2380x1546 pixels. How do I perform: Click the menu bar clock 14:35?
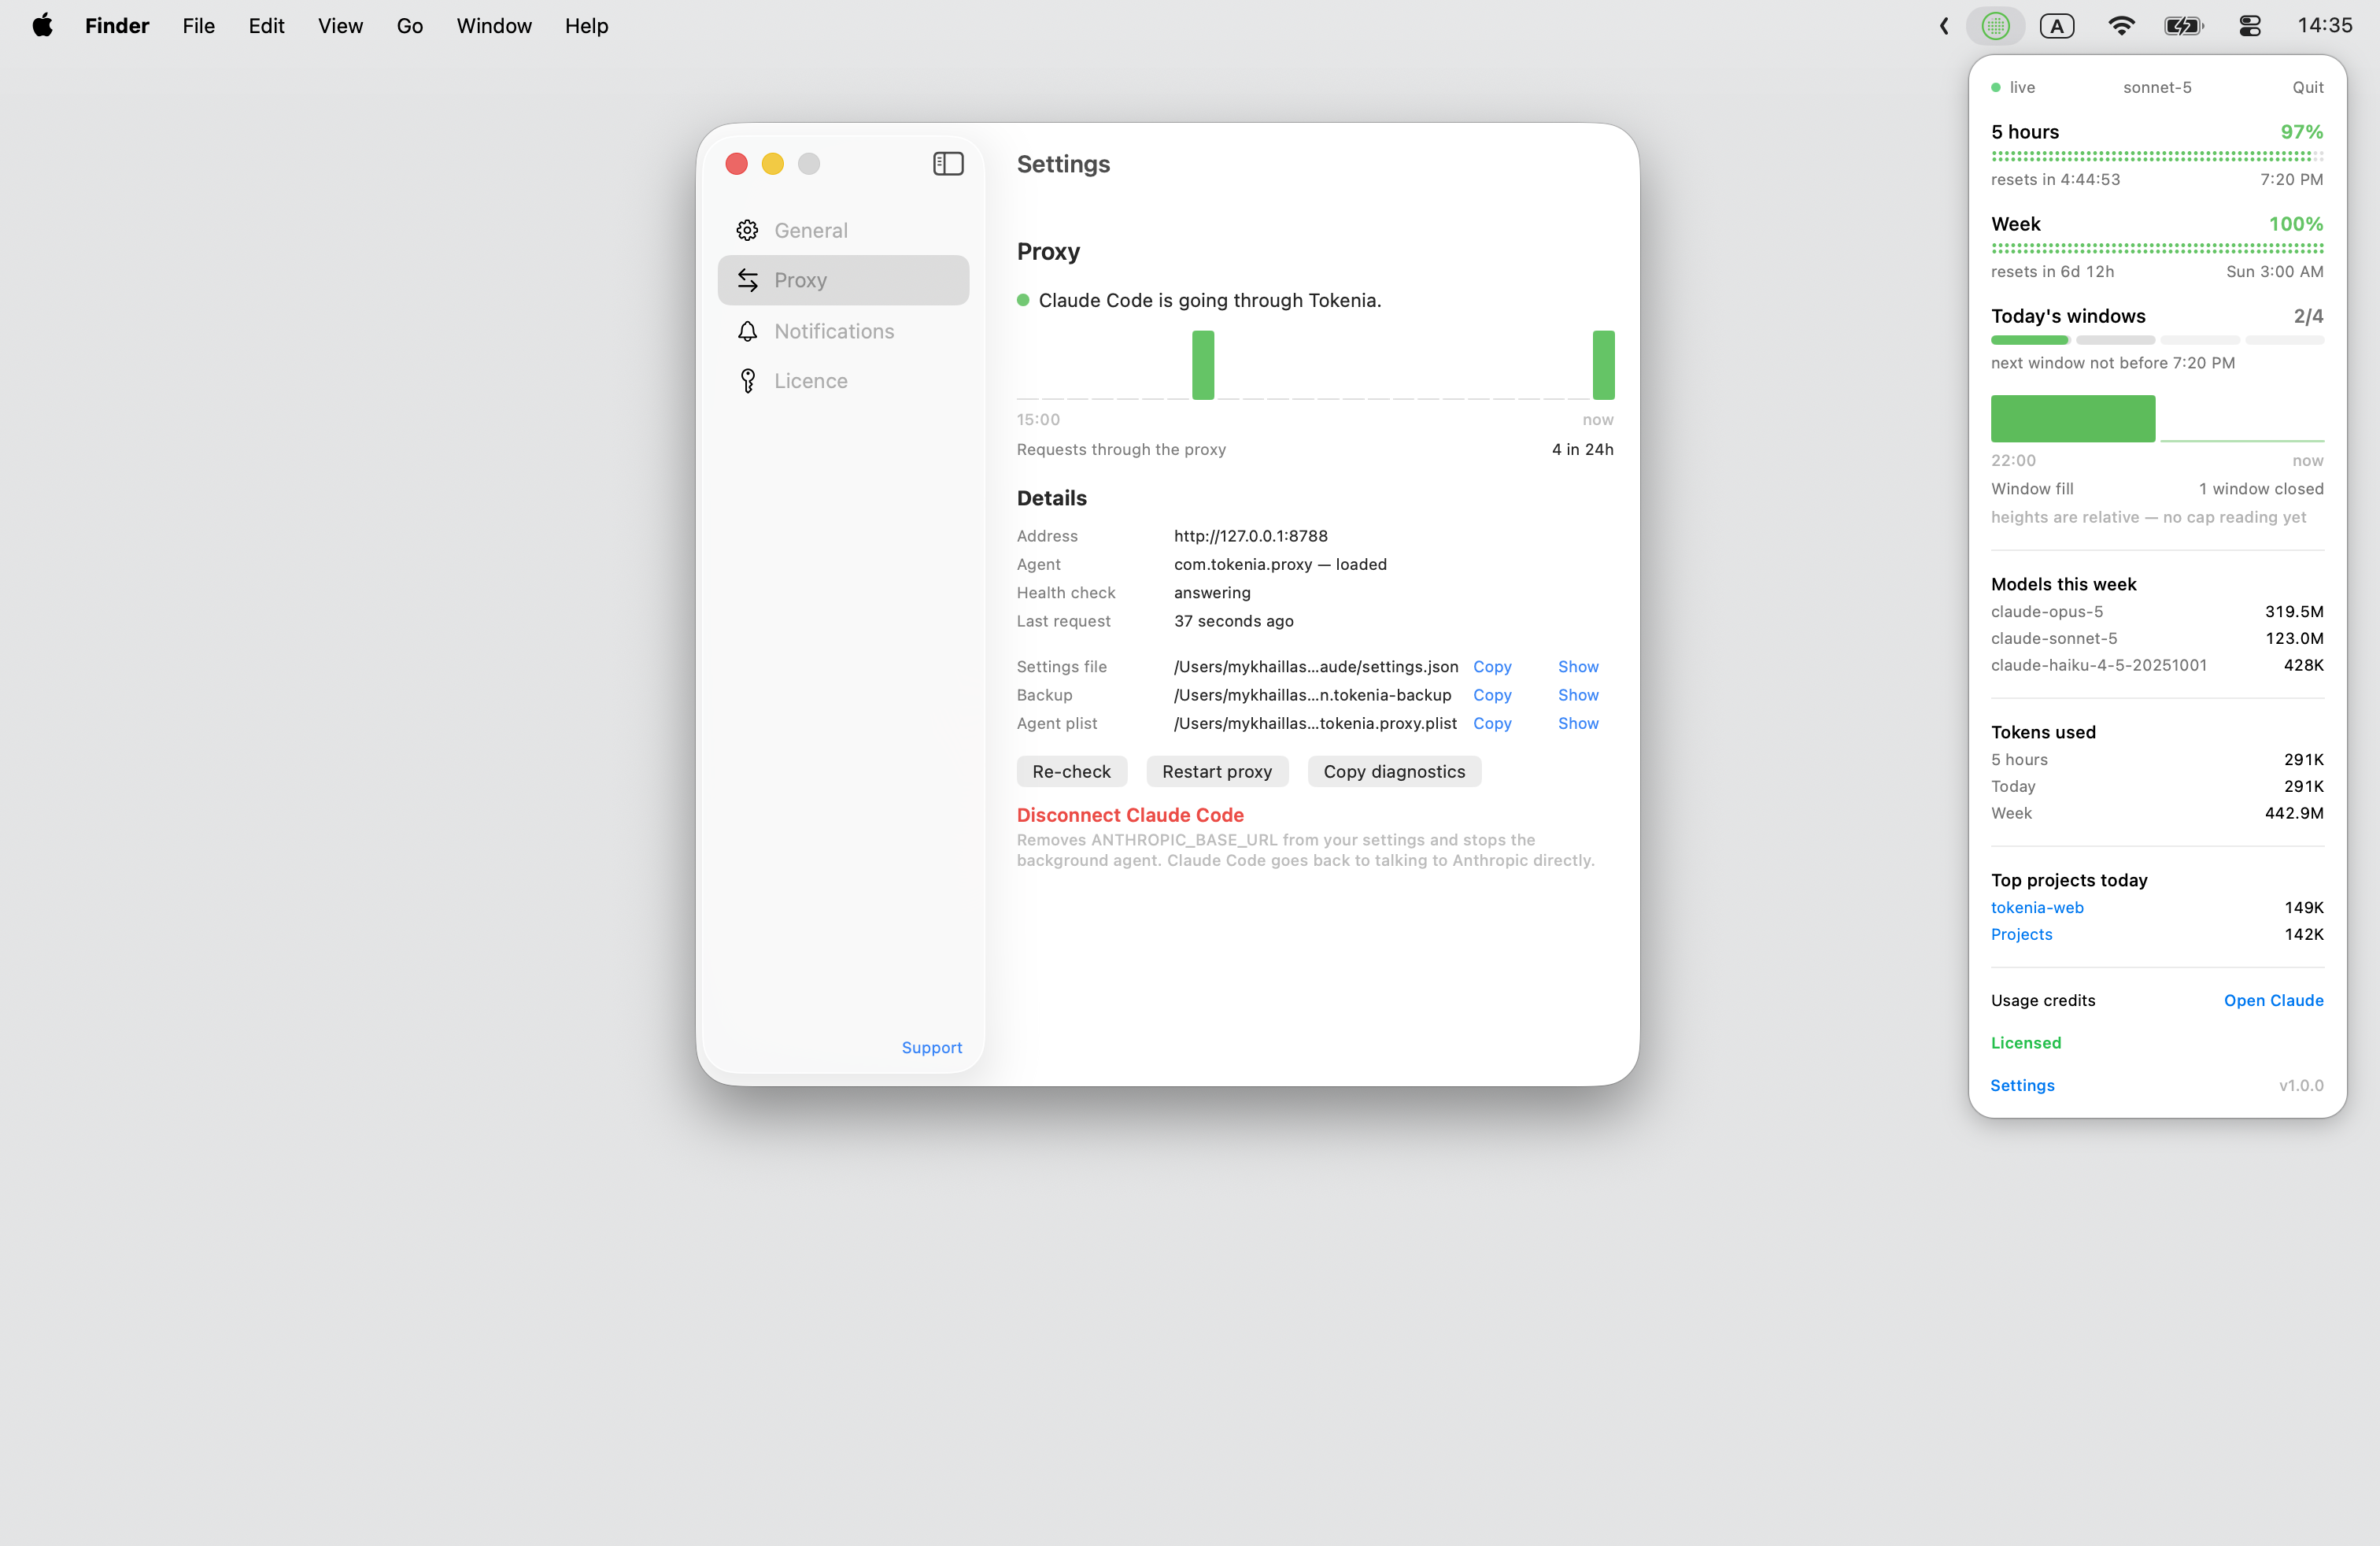point(2324,26)
